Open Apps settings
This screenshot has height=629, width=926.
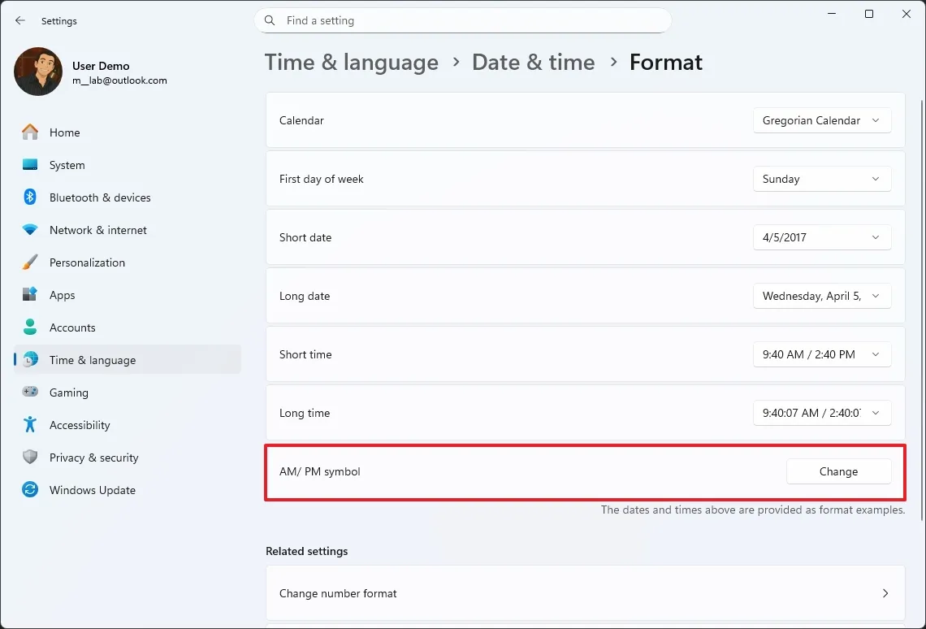tap(62, 294)
